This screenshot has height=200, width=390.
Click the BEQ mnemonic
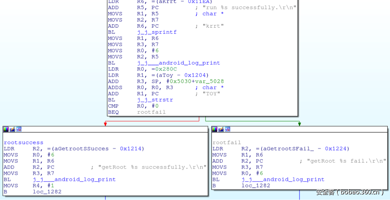(x=114, y=112)
